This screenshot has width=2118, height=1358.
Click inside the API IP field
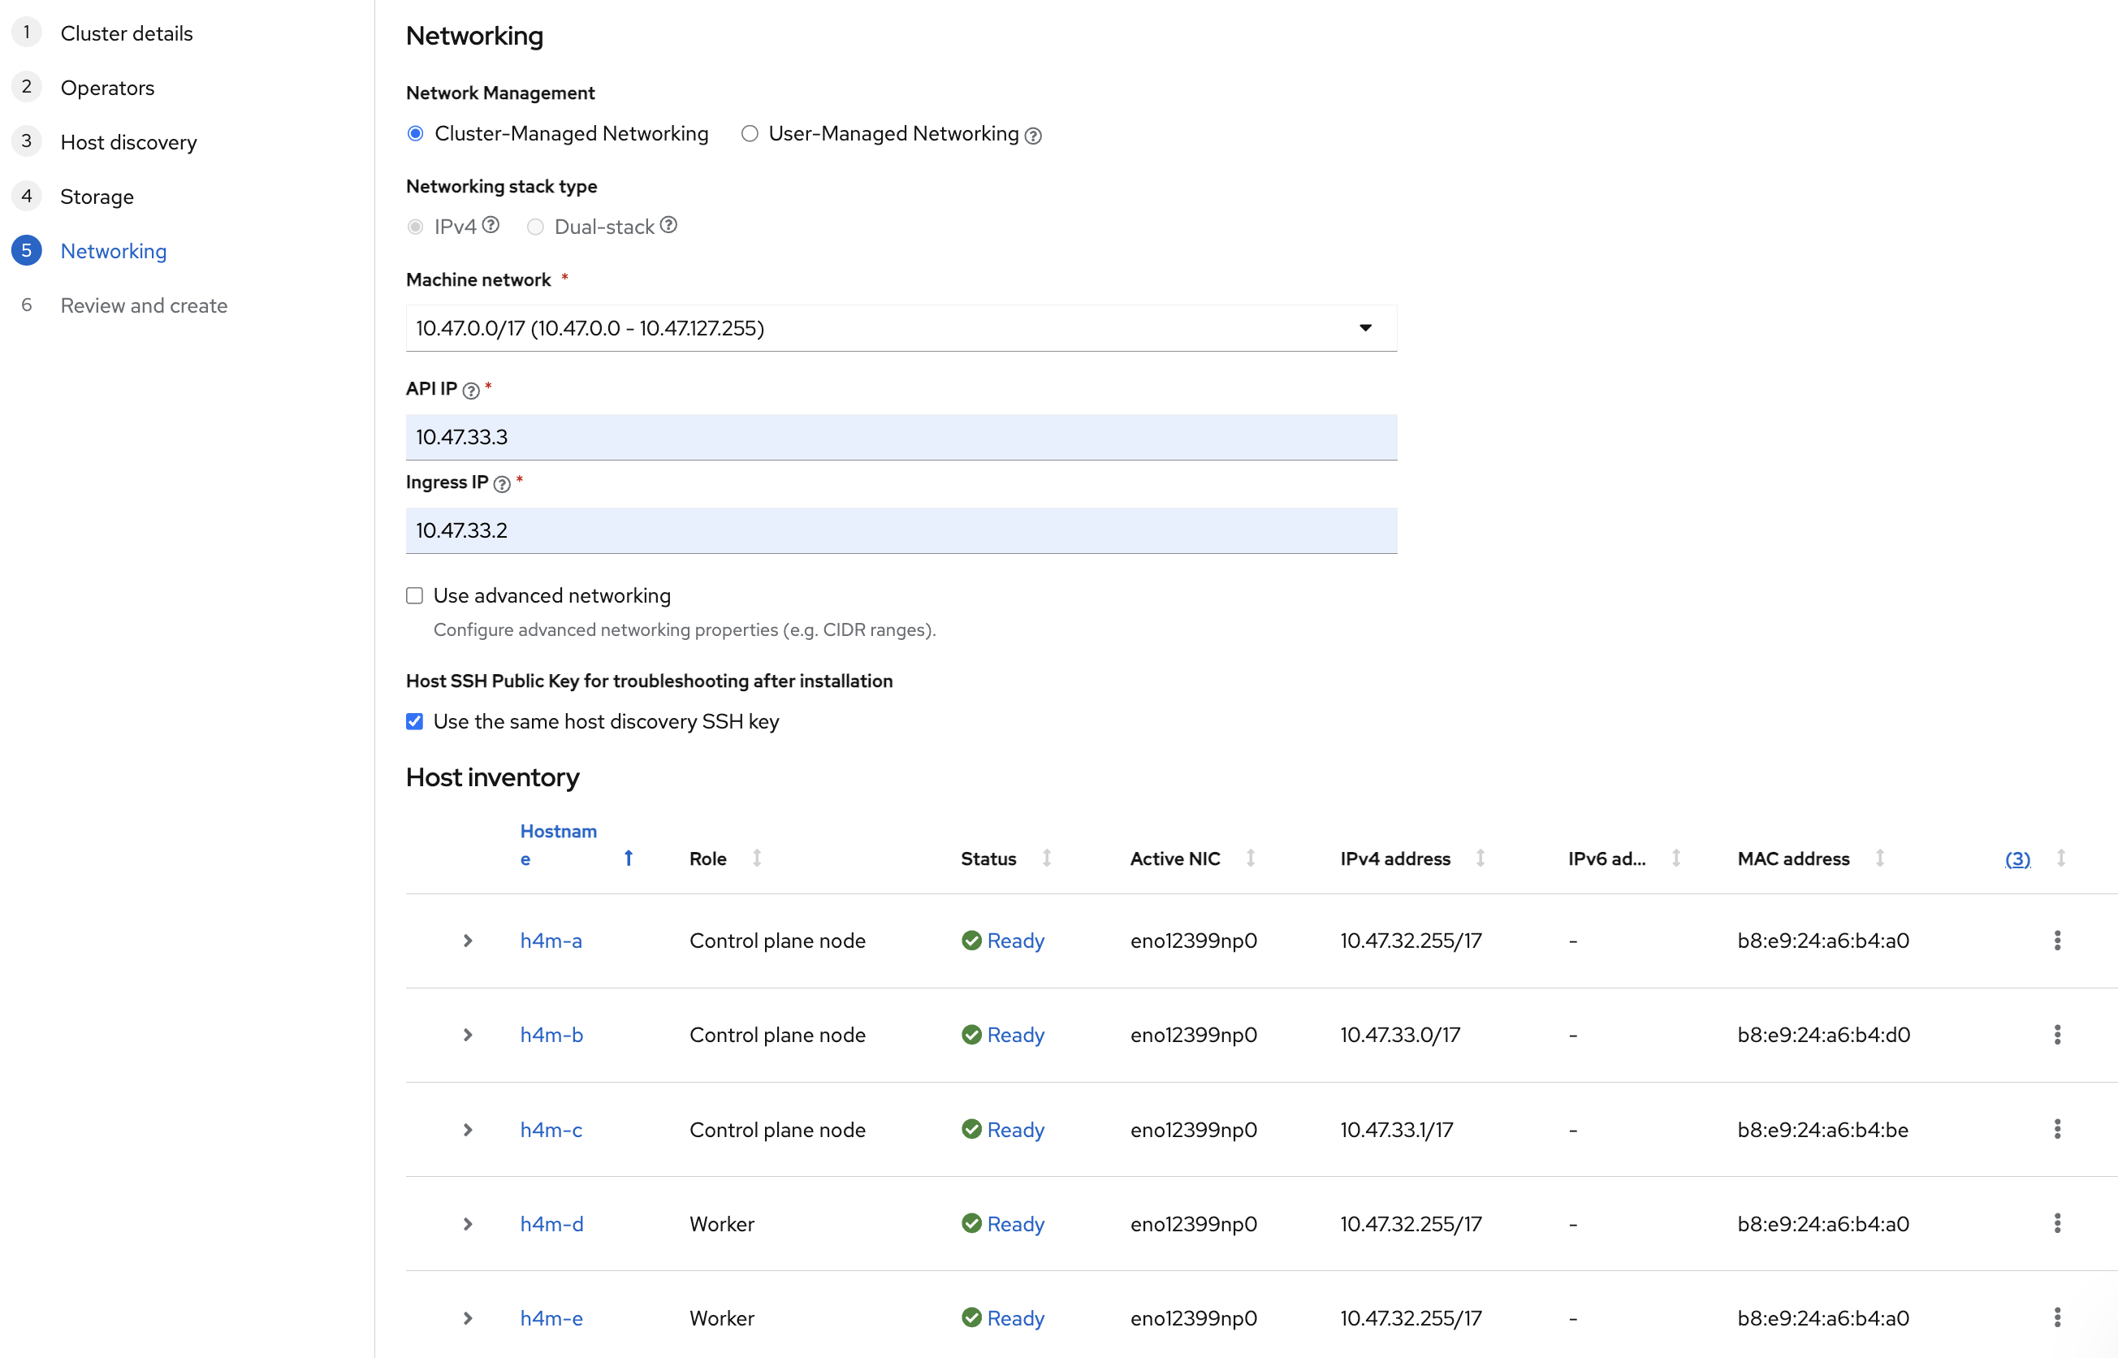click(x=899, y=436)
